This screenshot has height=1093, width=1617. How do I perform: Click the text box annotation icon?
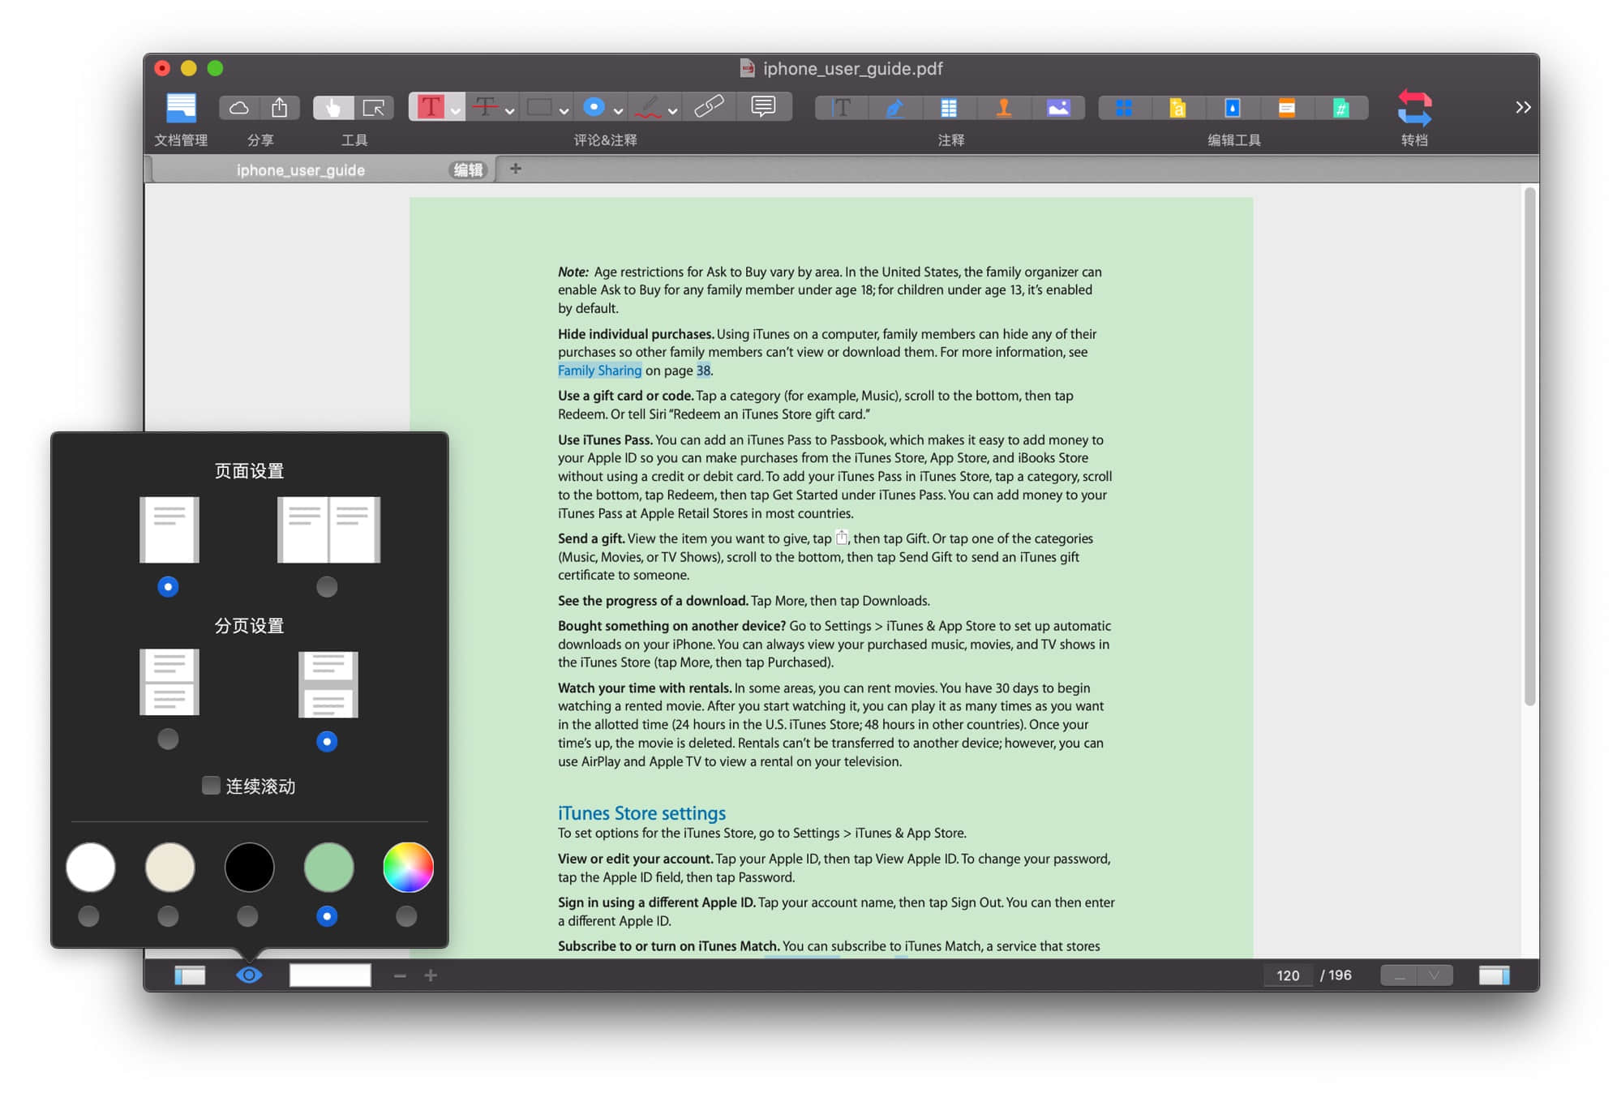[842, 108]
